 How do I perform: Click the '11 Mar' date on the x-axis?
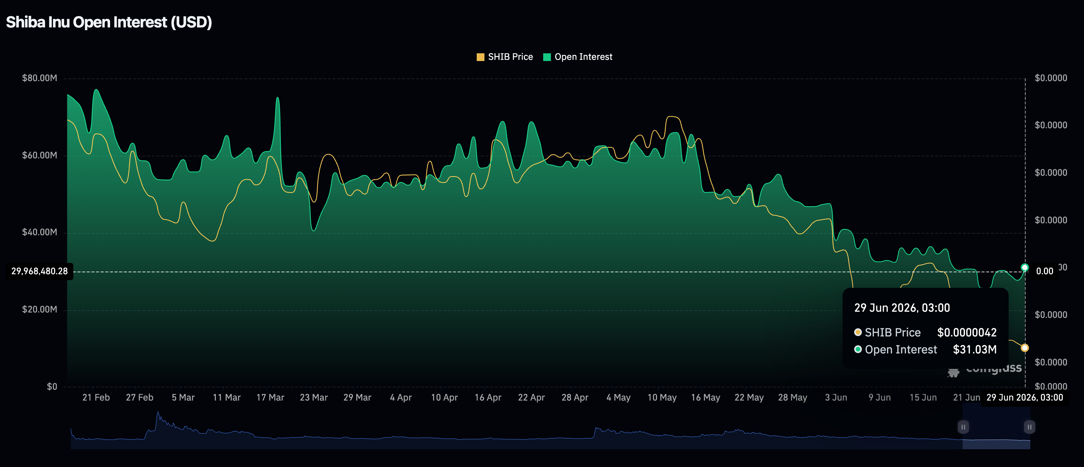tap(226, 397)
